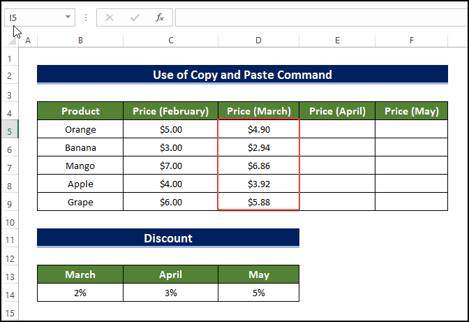
Task: Select empty May price cell for Orange
Action: tap(412, 129)
